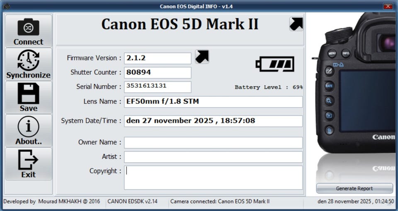The height and width of the screenshot is (211, 398).
Task: Focus the Owner Name input box
Action: 213,143
